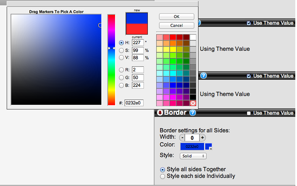Image resolution: width=297 pixels, height=186 pixels.
Task: Uncheck the topmost Use Theme Value checkbox
Action: [249, 23]
